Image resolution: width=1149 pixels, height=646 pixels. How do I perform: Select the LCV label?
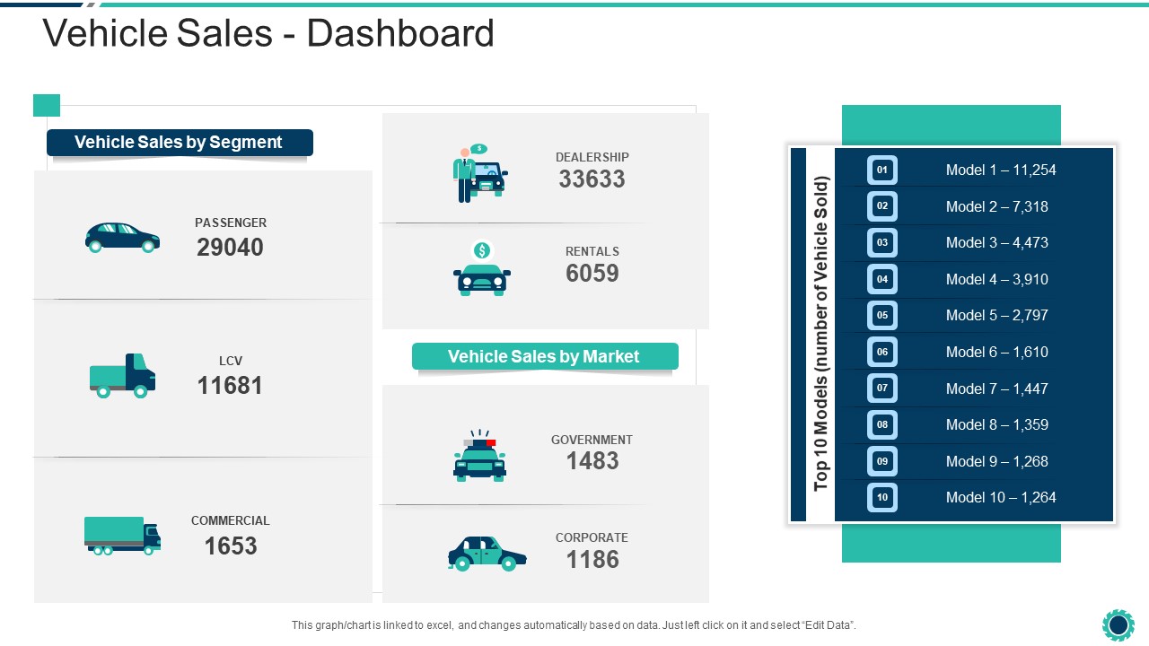click(x=231, y=361)
